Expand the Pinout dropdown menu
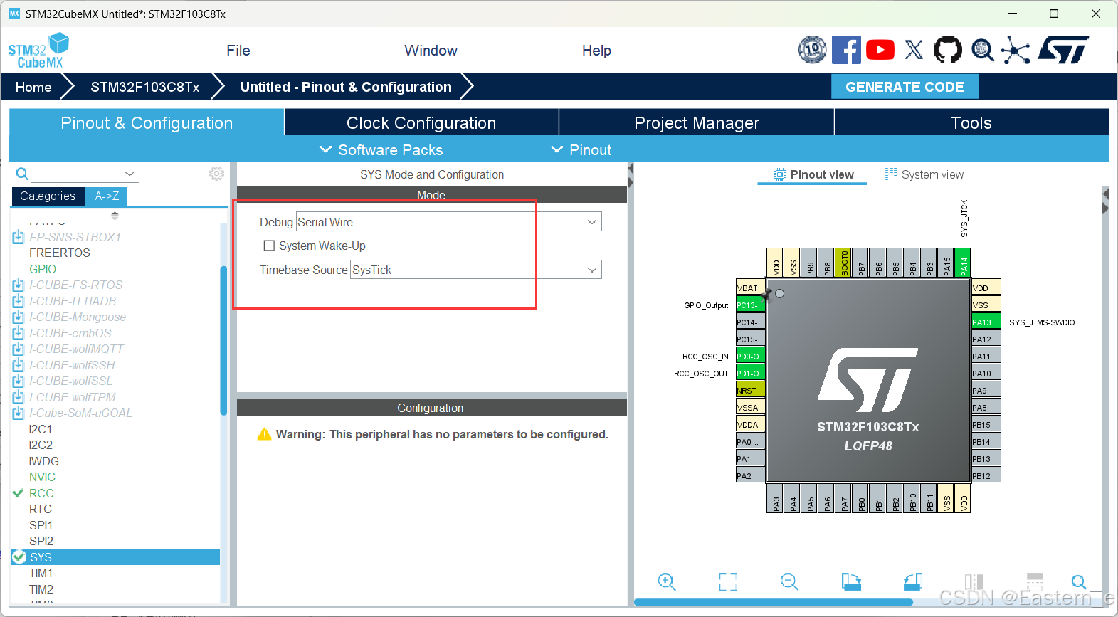 pos(581,150)
